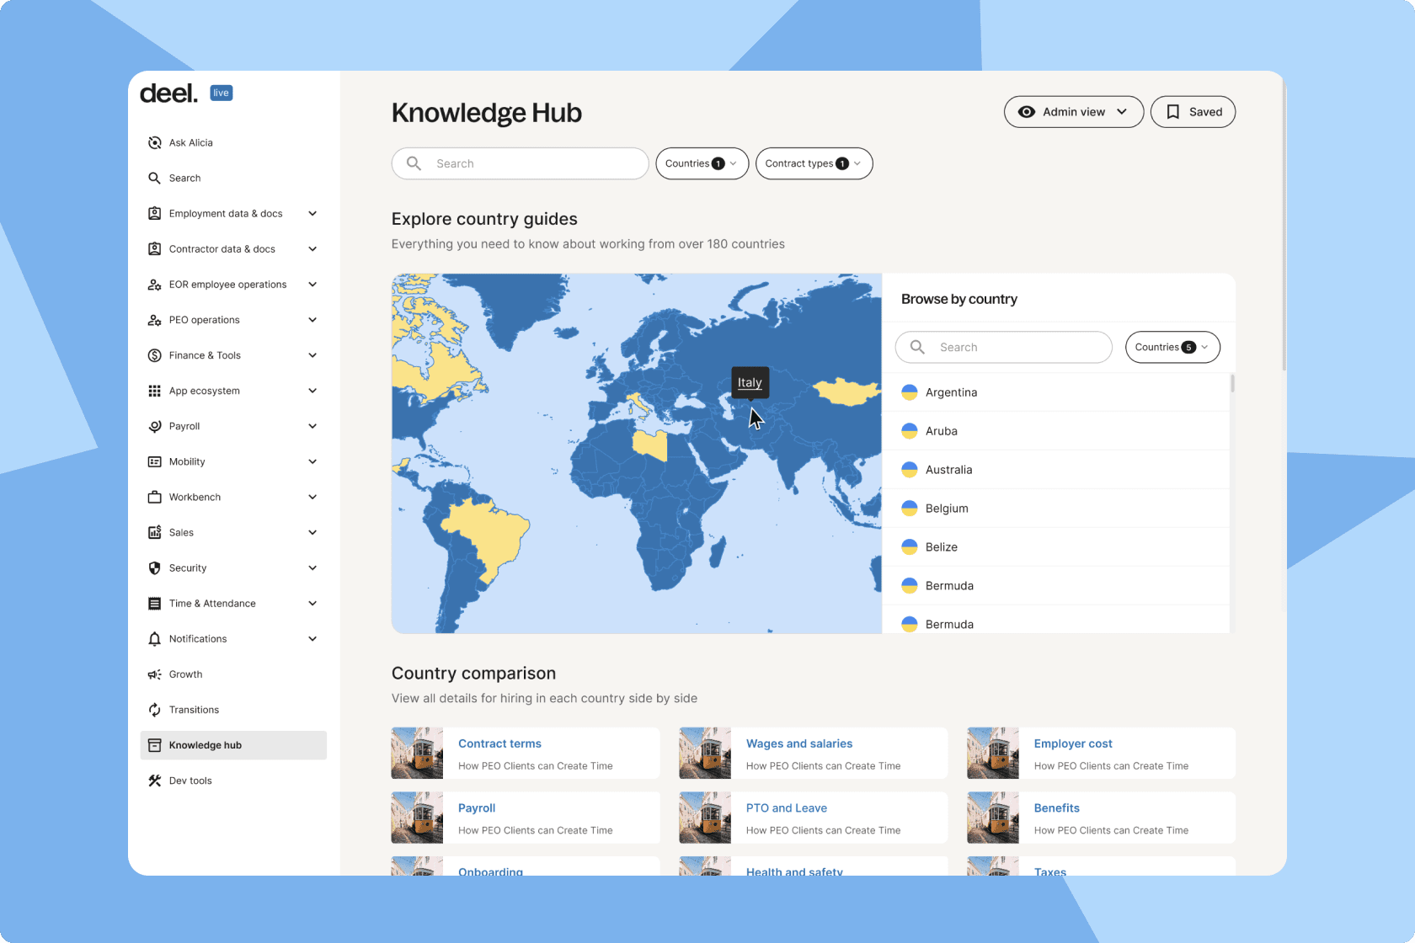The height and width of the screenshot is (943, 1415).
Task: Open the Security shield icon
Action: (155, 567)
